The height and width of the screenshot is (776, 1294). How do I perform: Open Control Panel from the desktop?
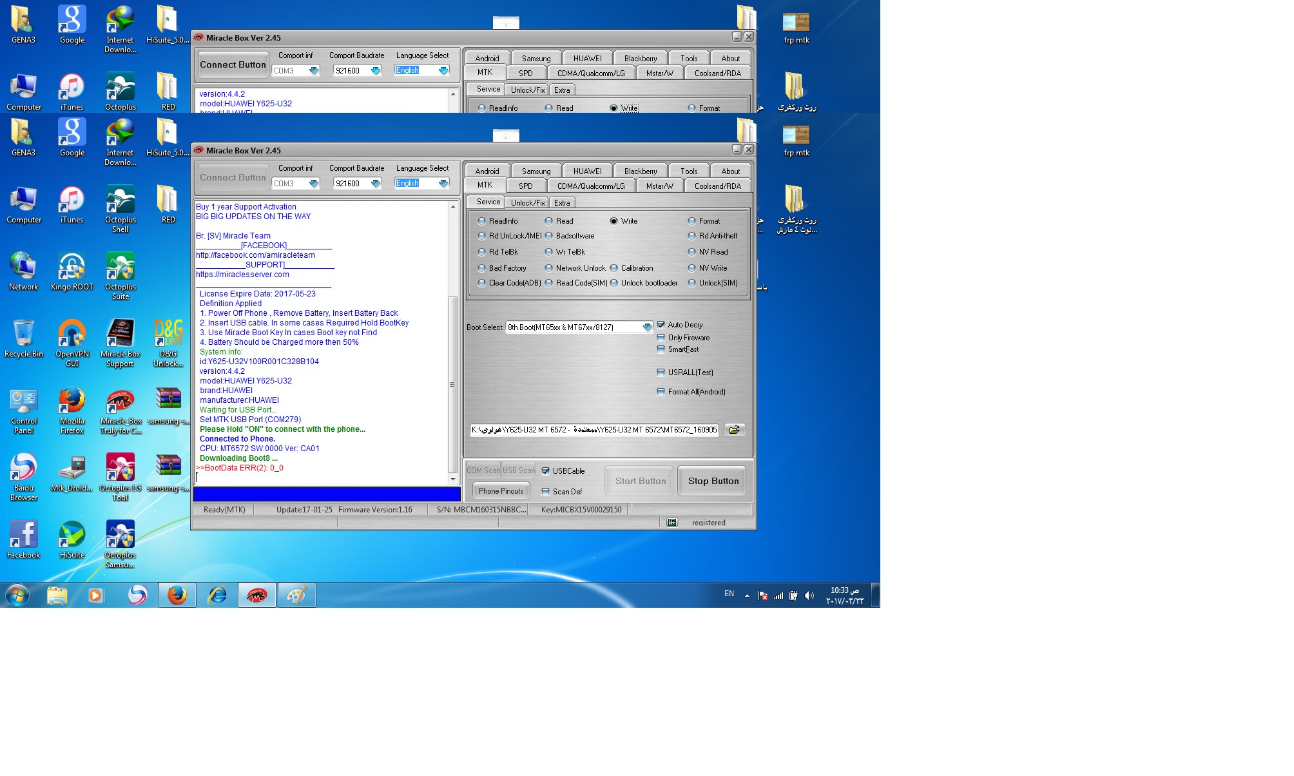(x=24, y=411)
